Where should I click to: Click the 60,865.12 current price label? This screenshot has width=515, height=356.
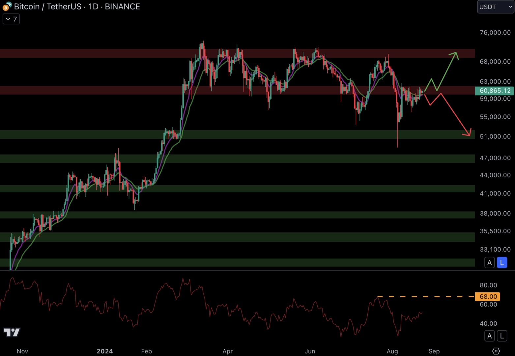point(494,91)
